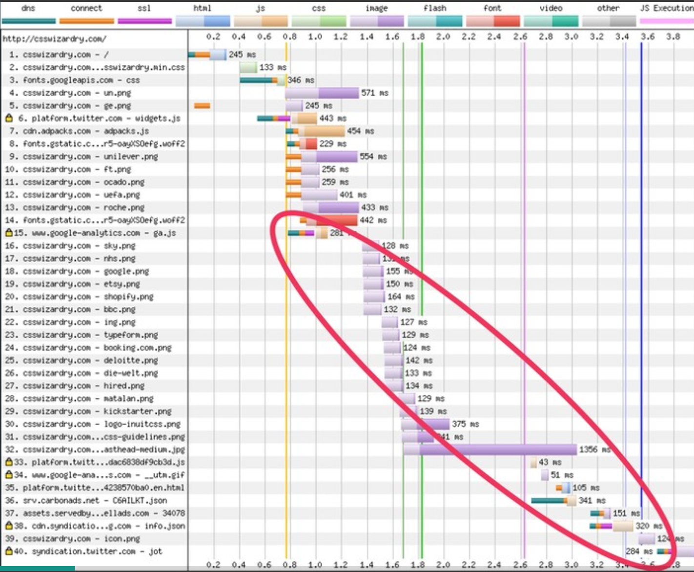The height and width of the screenshot is (572, 694).
Task: Select request 24 booking.com.png
Action: point(88,347)
